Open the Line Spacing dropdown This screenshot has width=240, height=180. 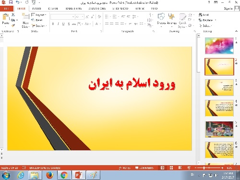point(135,16)
